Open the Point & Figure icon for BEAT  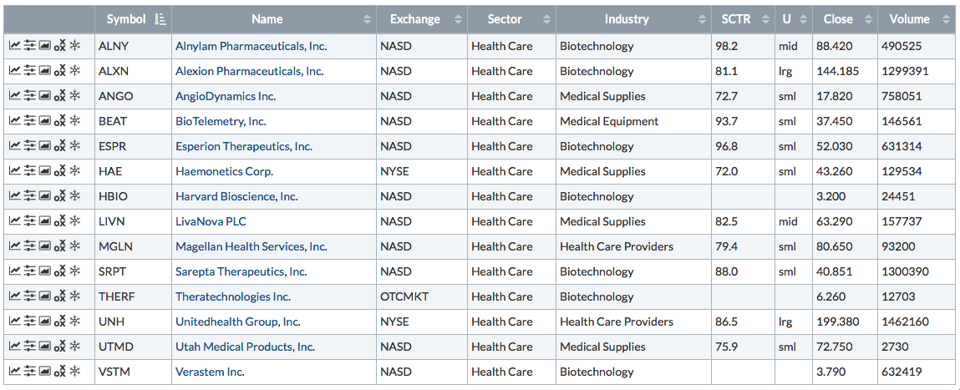coord(59,122)
